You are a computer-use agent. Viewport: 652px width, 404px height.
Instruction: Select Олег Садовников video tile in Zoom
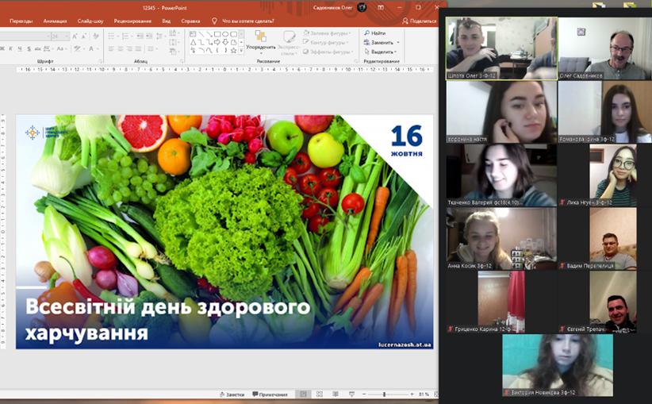605,48
